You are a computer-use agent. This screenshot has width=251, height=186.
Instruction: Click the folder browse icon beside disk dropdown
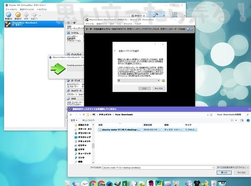pos(163,80)
